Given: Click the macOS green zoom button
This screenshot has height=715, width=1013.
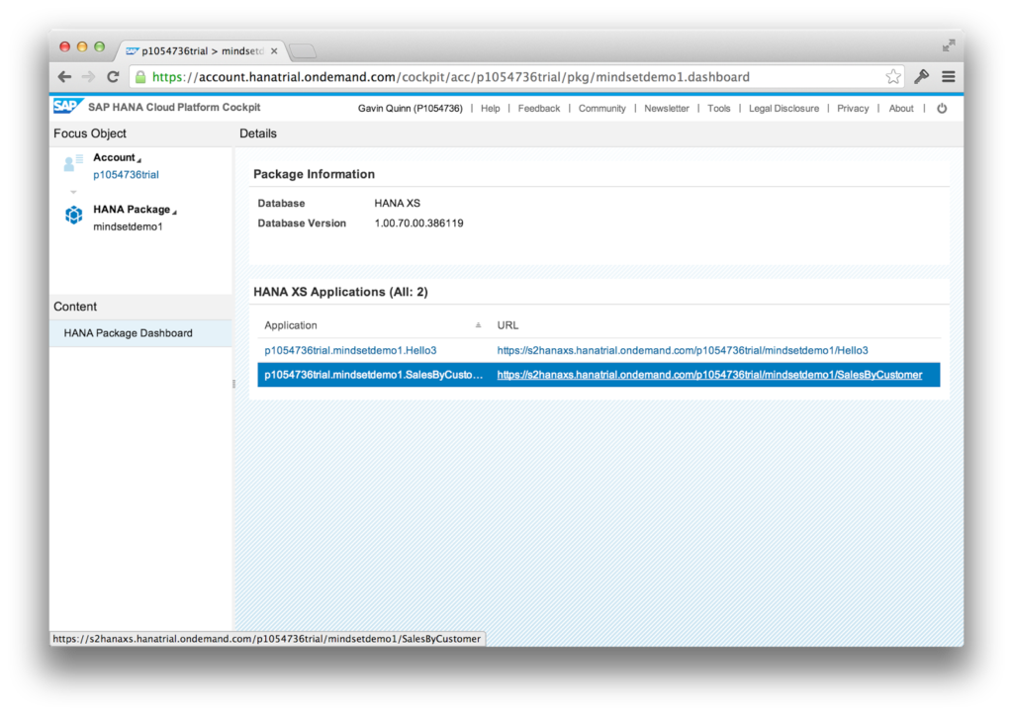Looking at the screenshot, I should pos(100,46).
